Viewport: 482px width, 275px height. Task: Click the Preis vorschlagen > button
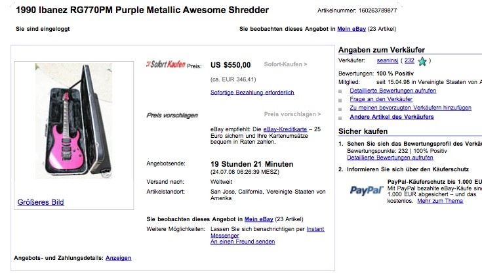click(x=292, y=114)
